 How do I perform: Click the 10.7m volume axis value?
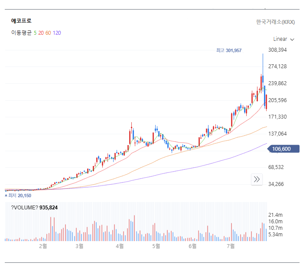coord(275,228)
